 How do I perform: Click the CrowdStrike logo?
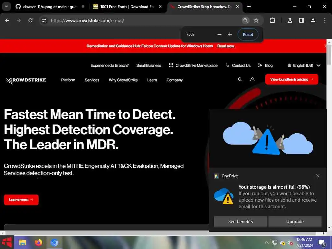pos(26,80)
